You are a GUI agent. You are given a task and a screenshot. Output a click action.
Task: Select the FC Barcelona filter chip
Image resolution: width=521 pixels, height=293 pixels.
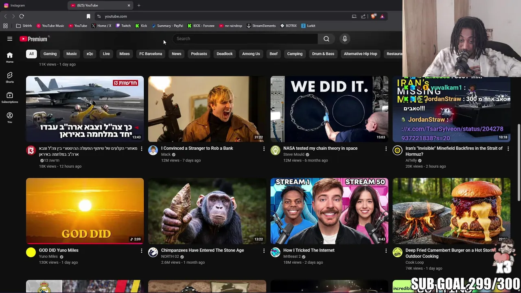point(151,54)
